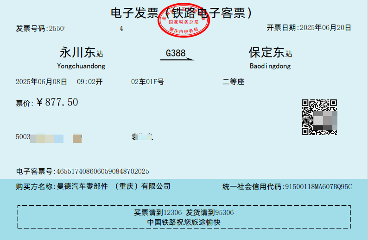Select the ticket price ￥877.50
This screenshot has width=368, height=240.
[x=57, y=103]
